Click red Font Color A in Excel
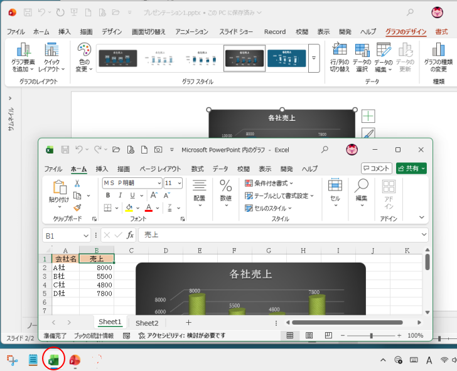Image resolution: width=457 pixels, height=371 pixels. click(149, 208)
